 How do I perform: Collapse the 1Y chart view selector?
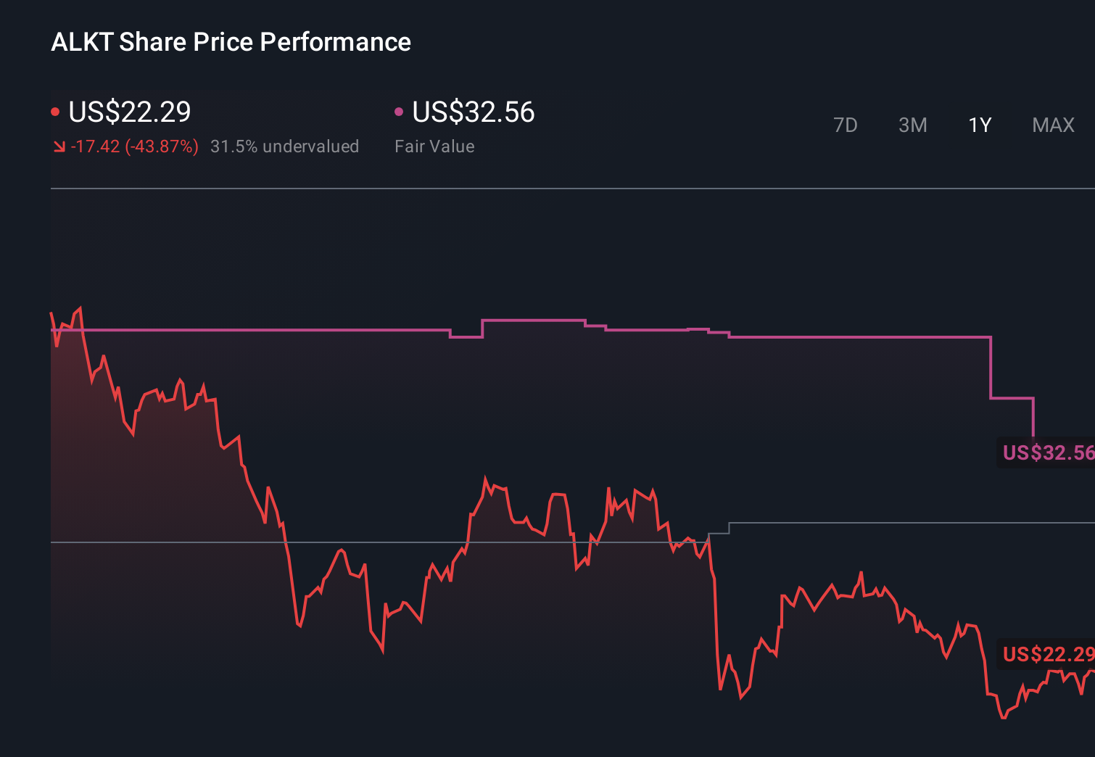(x=979, y=125)
